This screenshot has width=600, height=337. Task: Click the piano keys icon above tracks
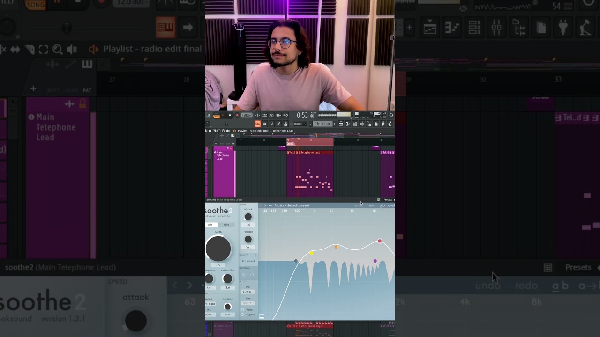tap(232, 135)
